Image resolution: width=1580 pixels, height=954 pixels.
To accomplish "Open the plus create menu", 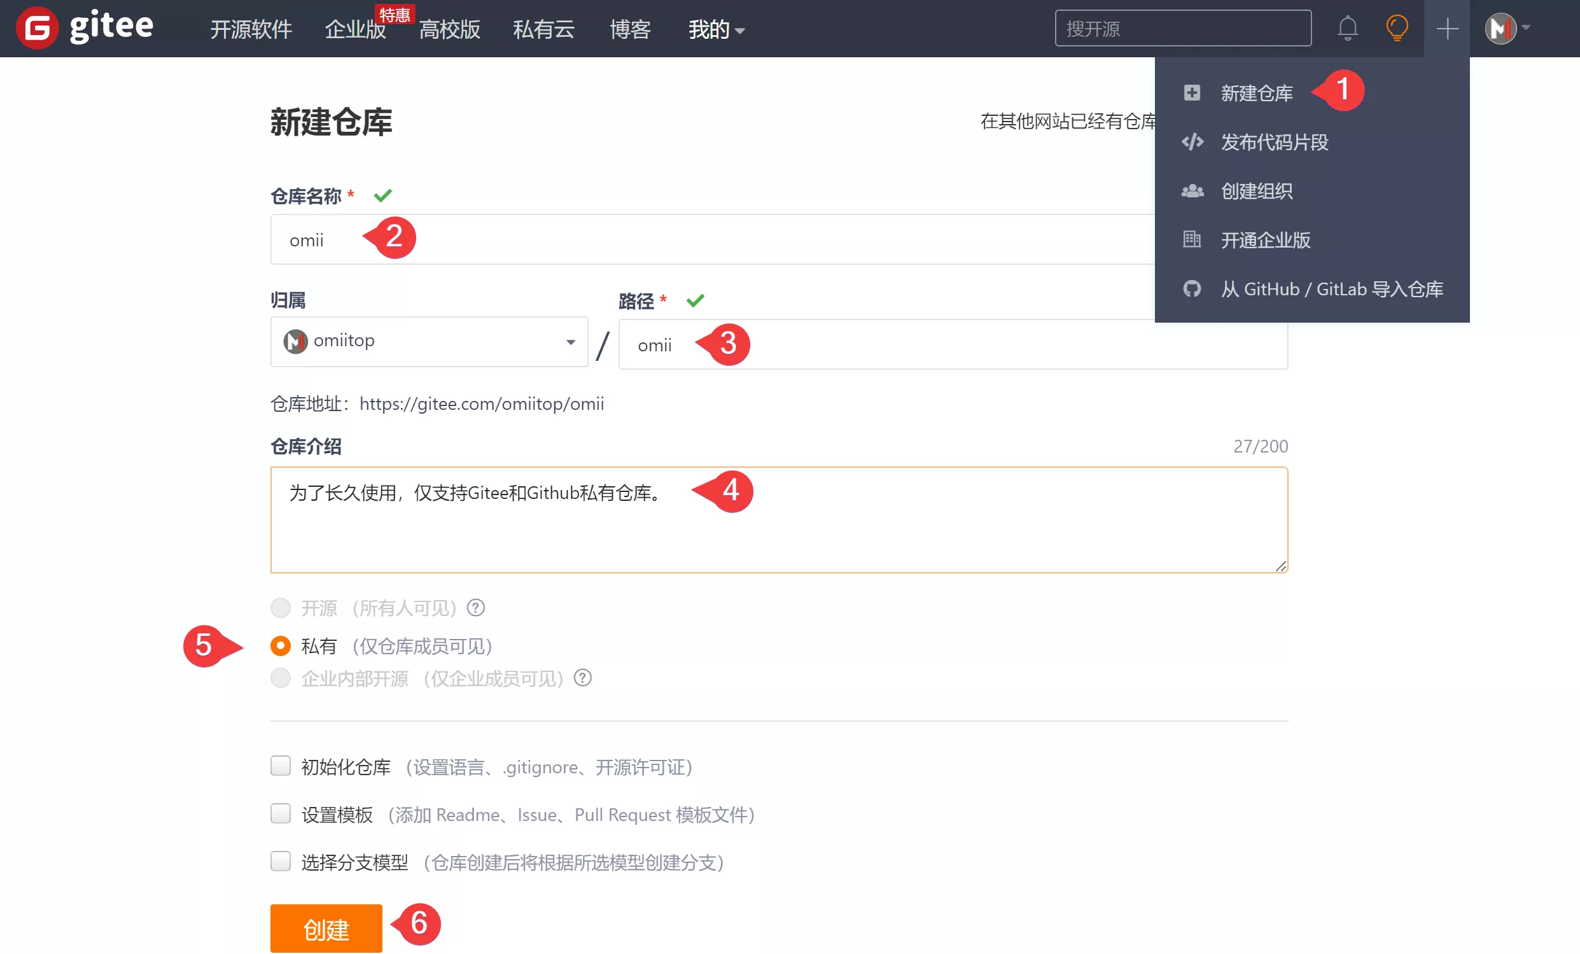I will click(1446, 28).
